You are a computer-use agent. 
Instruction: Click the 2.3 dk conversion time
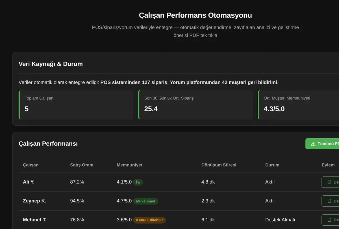[208, 201]
